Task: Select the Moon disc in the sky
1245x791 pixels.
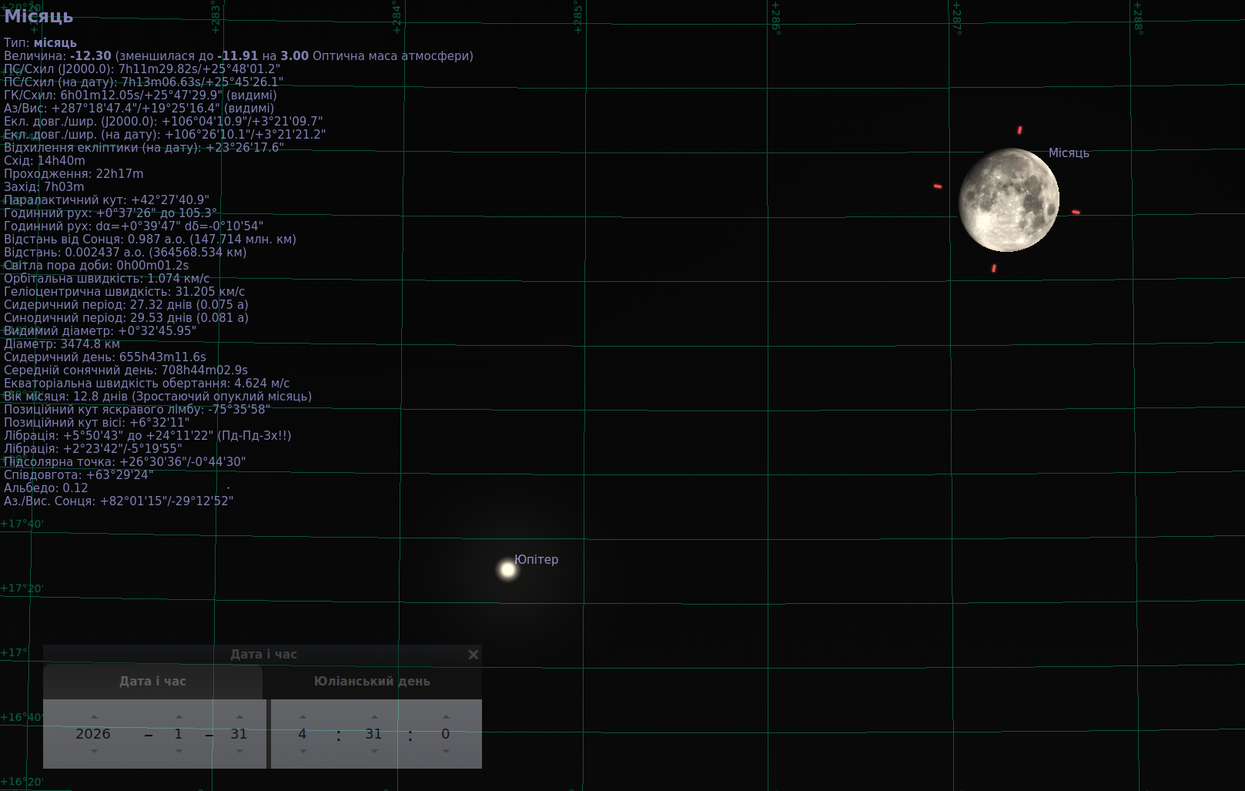Action: tap(1009, 200)
